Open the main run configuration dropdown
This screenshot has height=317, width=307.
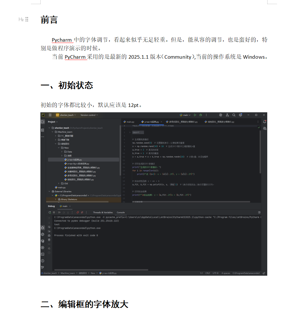[x=185, y=115]
